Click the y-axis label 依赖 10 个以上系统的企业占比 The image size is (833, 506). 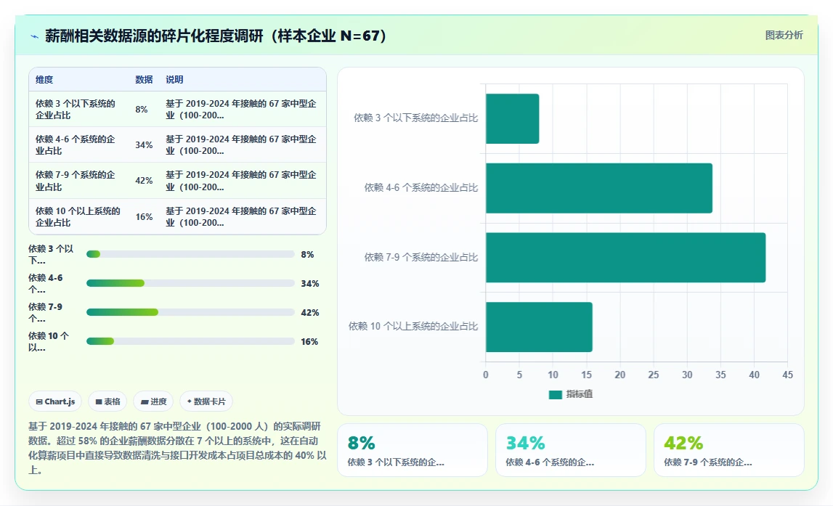tap(413, 327)
